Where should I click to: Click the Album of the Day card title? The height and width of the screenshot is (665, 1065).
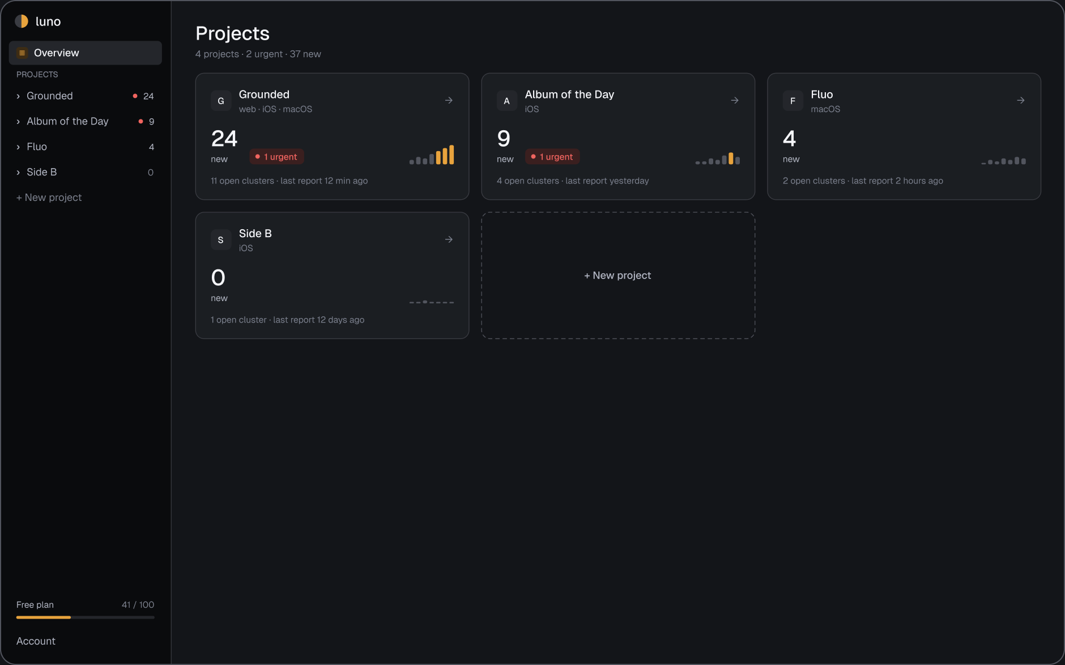click(x=569, y=95)
